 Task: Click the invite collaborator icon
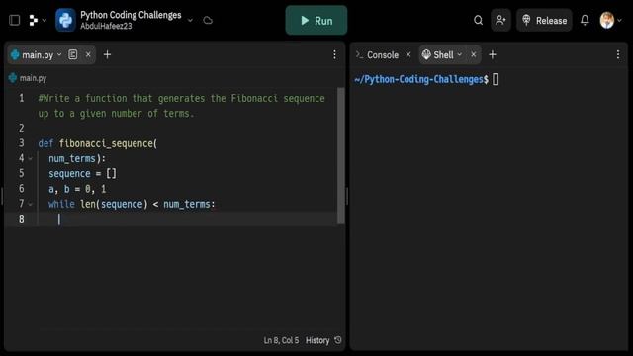[x=500, y=20]
